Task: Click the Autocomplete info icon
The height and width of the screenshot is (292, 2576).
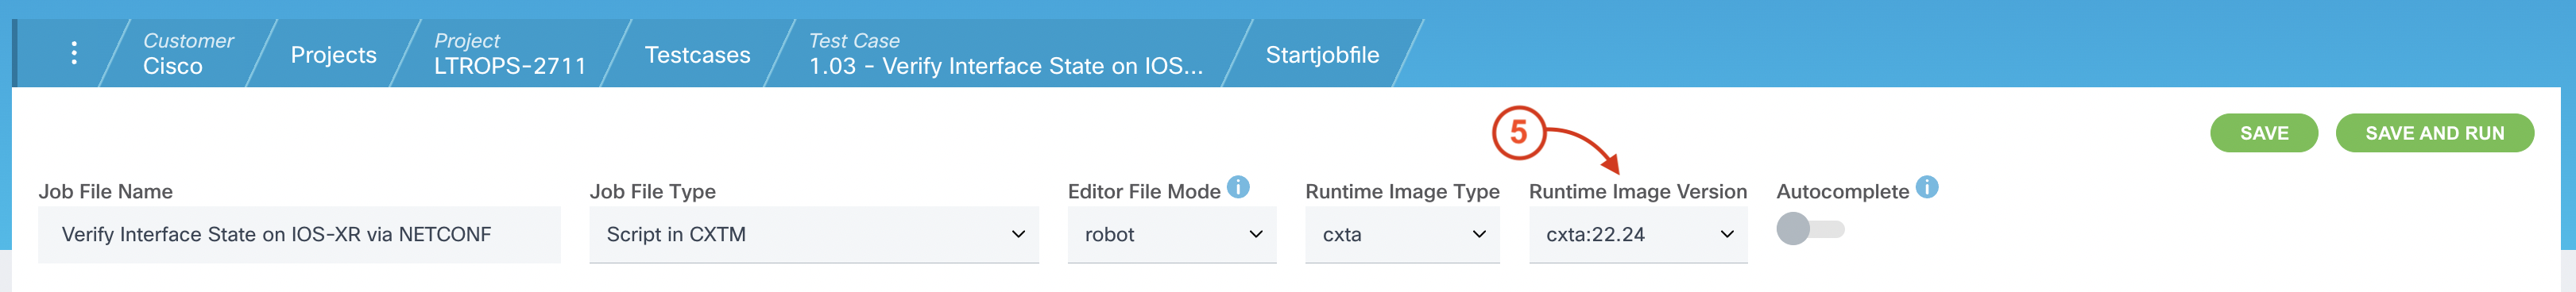Action: [x=1927, y=187]
